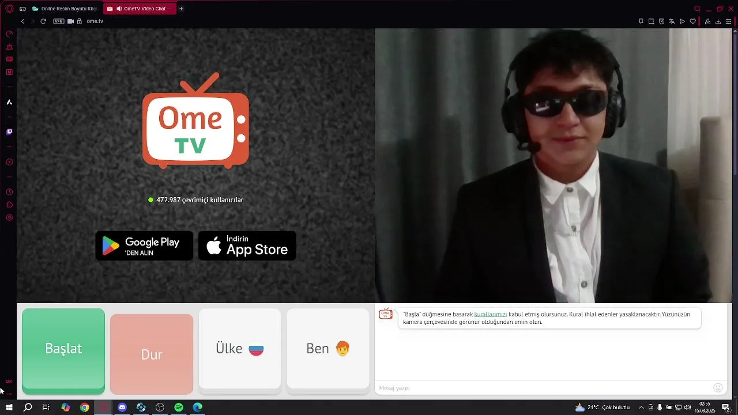The image size is (738, 415).
Task: Open the sidebar history clock icon
Action: pos(9,192)
